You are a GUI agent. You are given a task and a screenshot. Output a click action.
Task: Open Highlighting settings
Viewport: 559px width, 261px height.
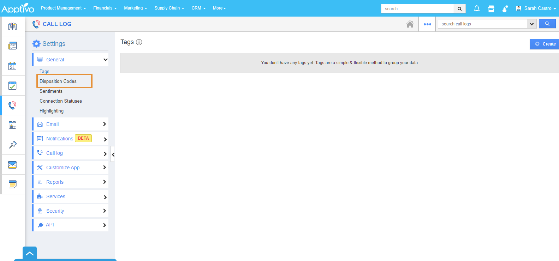(52, 111)
